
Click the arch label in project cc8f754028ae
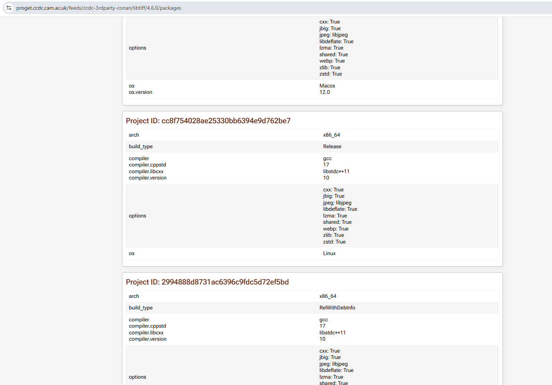134,135
